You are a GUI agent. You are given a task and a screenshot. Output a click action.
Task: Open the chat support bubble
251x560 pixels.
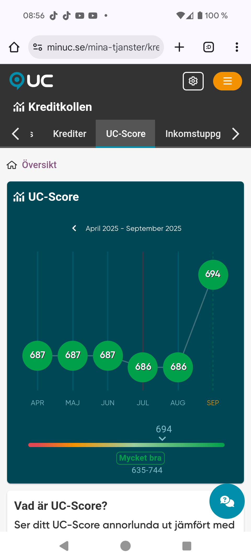[x=227, y=501]
